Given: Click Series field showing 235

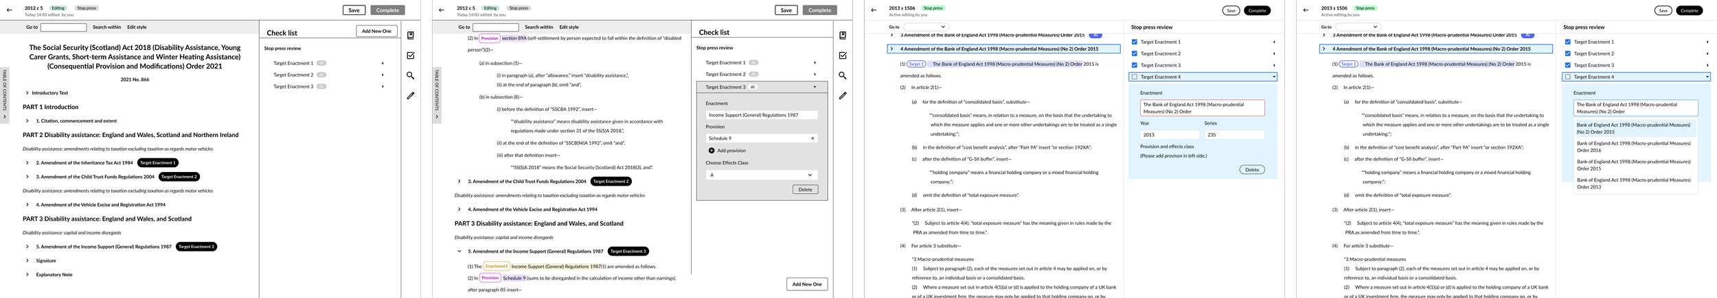Looking at the screenshot, I should [1234, 135].
